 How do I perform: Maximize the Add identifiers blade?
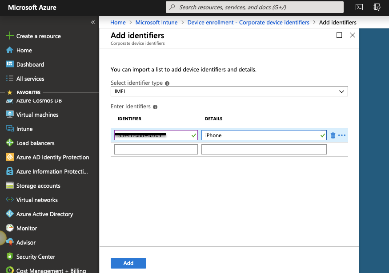pyautogui.click(x=339, y=35)
